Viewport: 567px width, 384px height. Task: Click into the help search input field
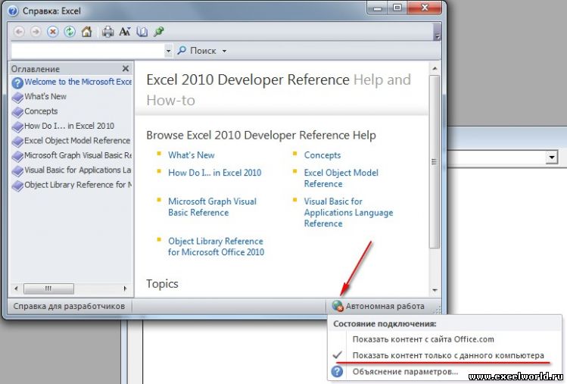click(87, 51)
